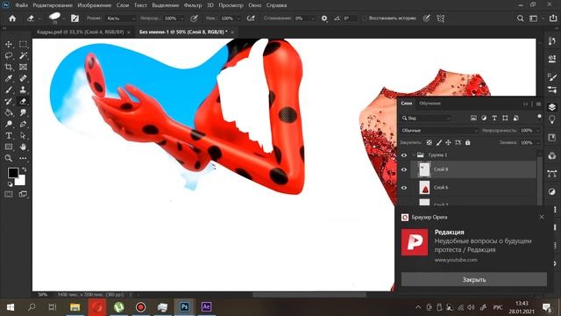The image size is (561, 316).
Task: Enable the Восстановить историю checkbox
Action: [x=365, y=18]
